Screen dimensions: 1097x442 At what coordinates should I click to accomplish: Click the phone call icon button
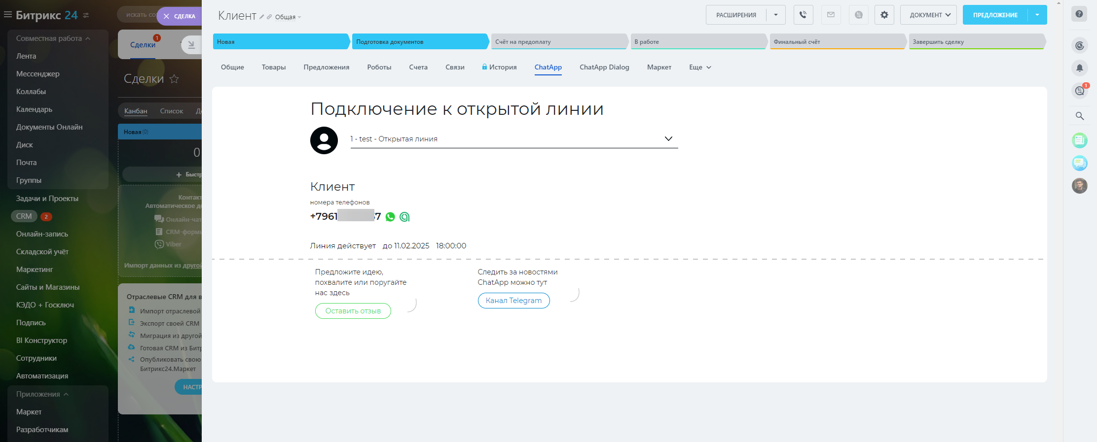pyautogui.click(x=803, y=15)
